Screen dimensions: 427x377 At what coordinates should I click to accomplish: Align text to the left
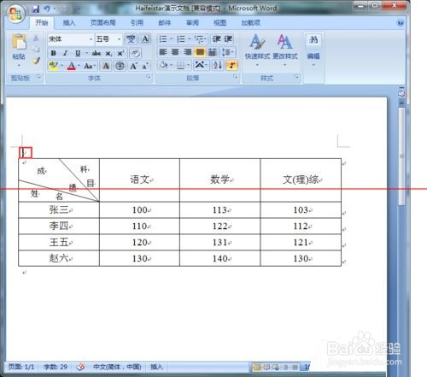click(163, 52)
